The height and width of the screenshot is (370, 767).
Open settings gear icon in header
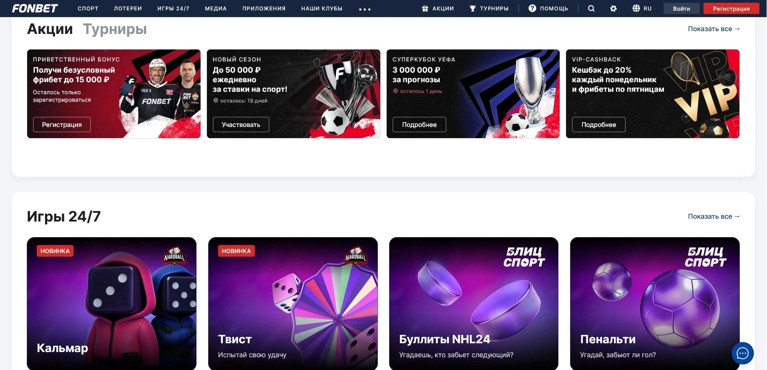pyautogui.click(x=614, y=8)
